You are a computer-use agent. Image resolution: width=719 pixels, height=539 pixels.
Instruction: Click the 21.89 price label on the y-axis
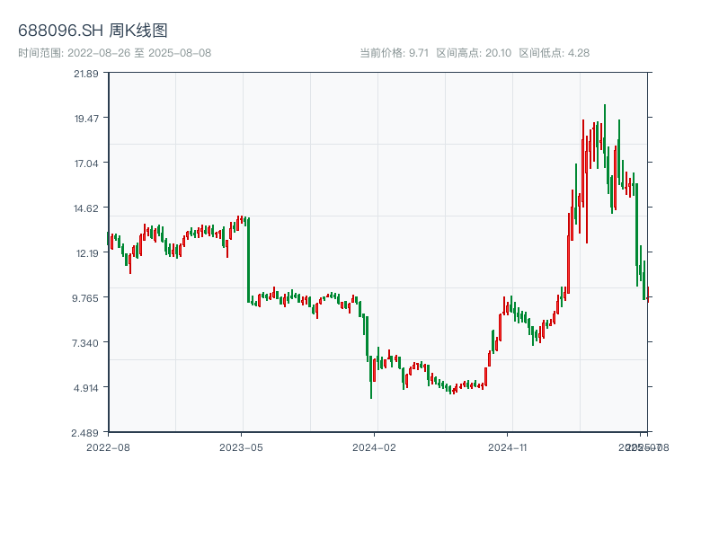[x=86, y=74]
